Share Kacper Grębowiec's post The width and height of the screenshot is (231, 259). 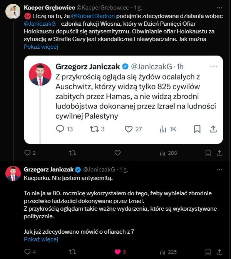[x=219, y=153]
